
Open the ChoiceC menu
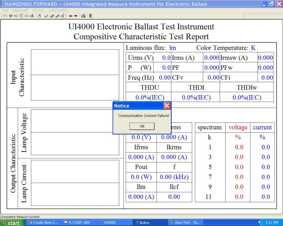tap(38, 10)
